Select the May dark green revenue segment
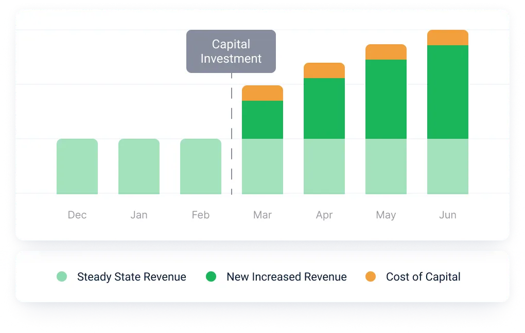The image size is (525, 333). click(x=386, y=99)
